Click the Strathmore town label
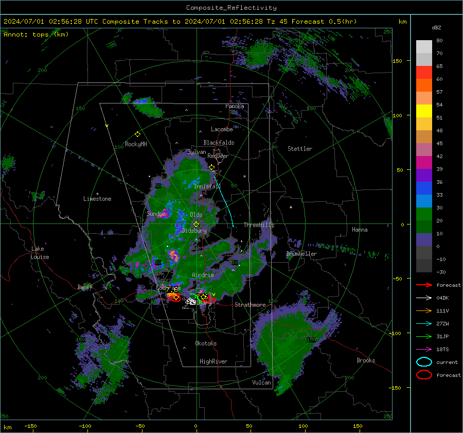This screenshot has height=433, width=463. coord(250,305)
